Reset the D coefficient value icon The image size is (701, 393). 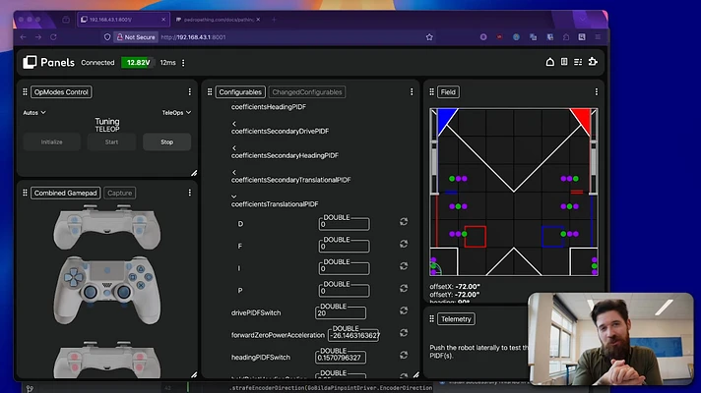(x=404, y=222)
